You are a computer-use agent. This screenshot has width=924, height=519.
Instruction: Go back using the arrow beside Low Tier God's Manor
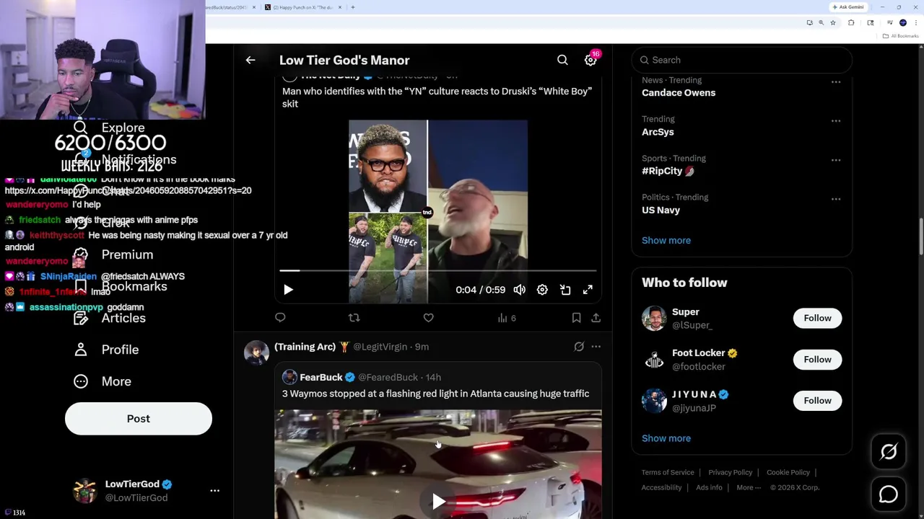[250, 61]
